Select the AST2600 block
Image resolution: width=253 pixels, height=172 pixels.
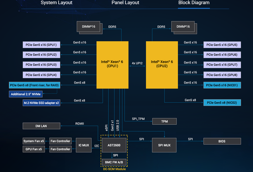(114, 145)
